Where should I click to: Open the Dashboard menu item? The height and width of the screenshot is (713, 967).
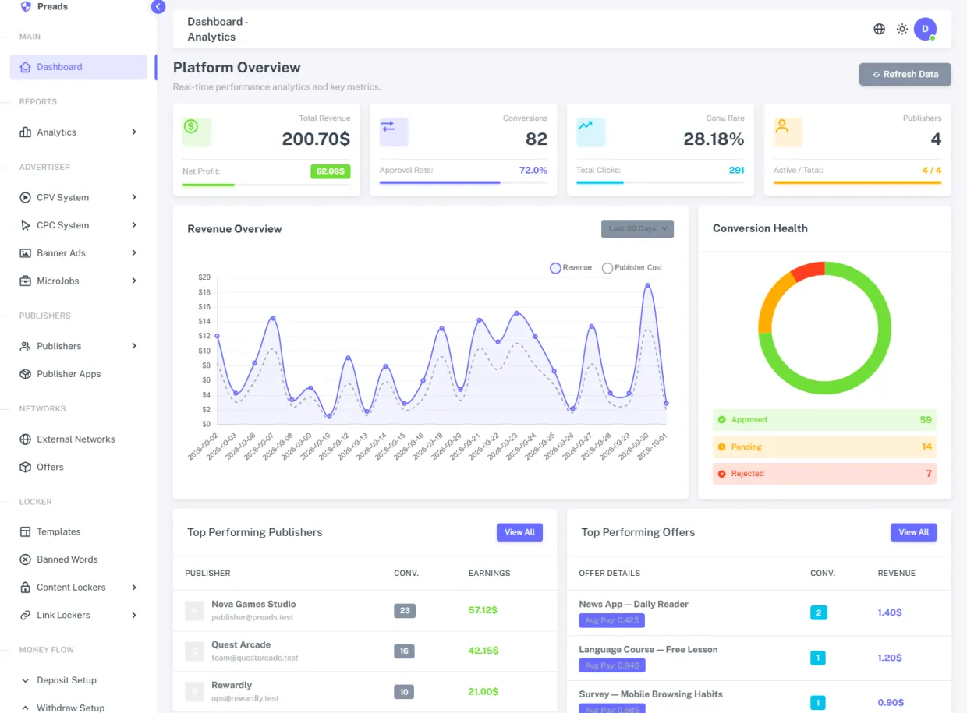pyautogui.click(x=79, y=67)
